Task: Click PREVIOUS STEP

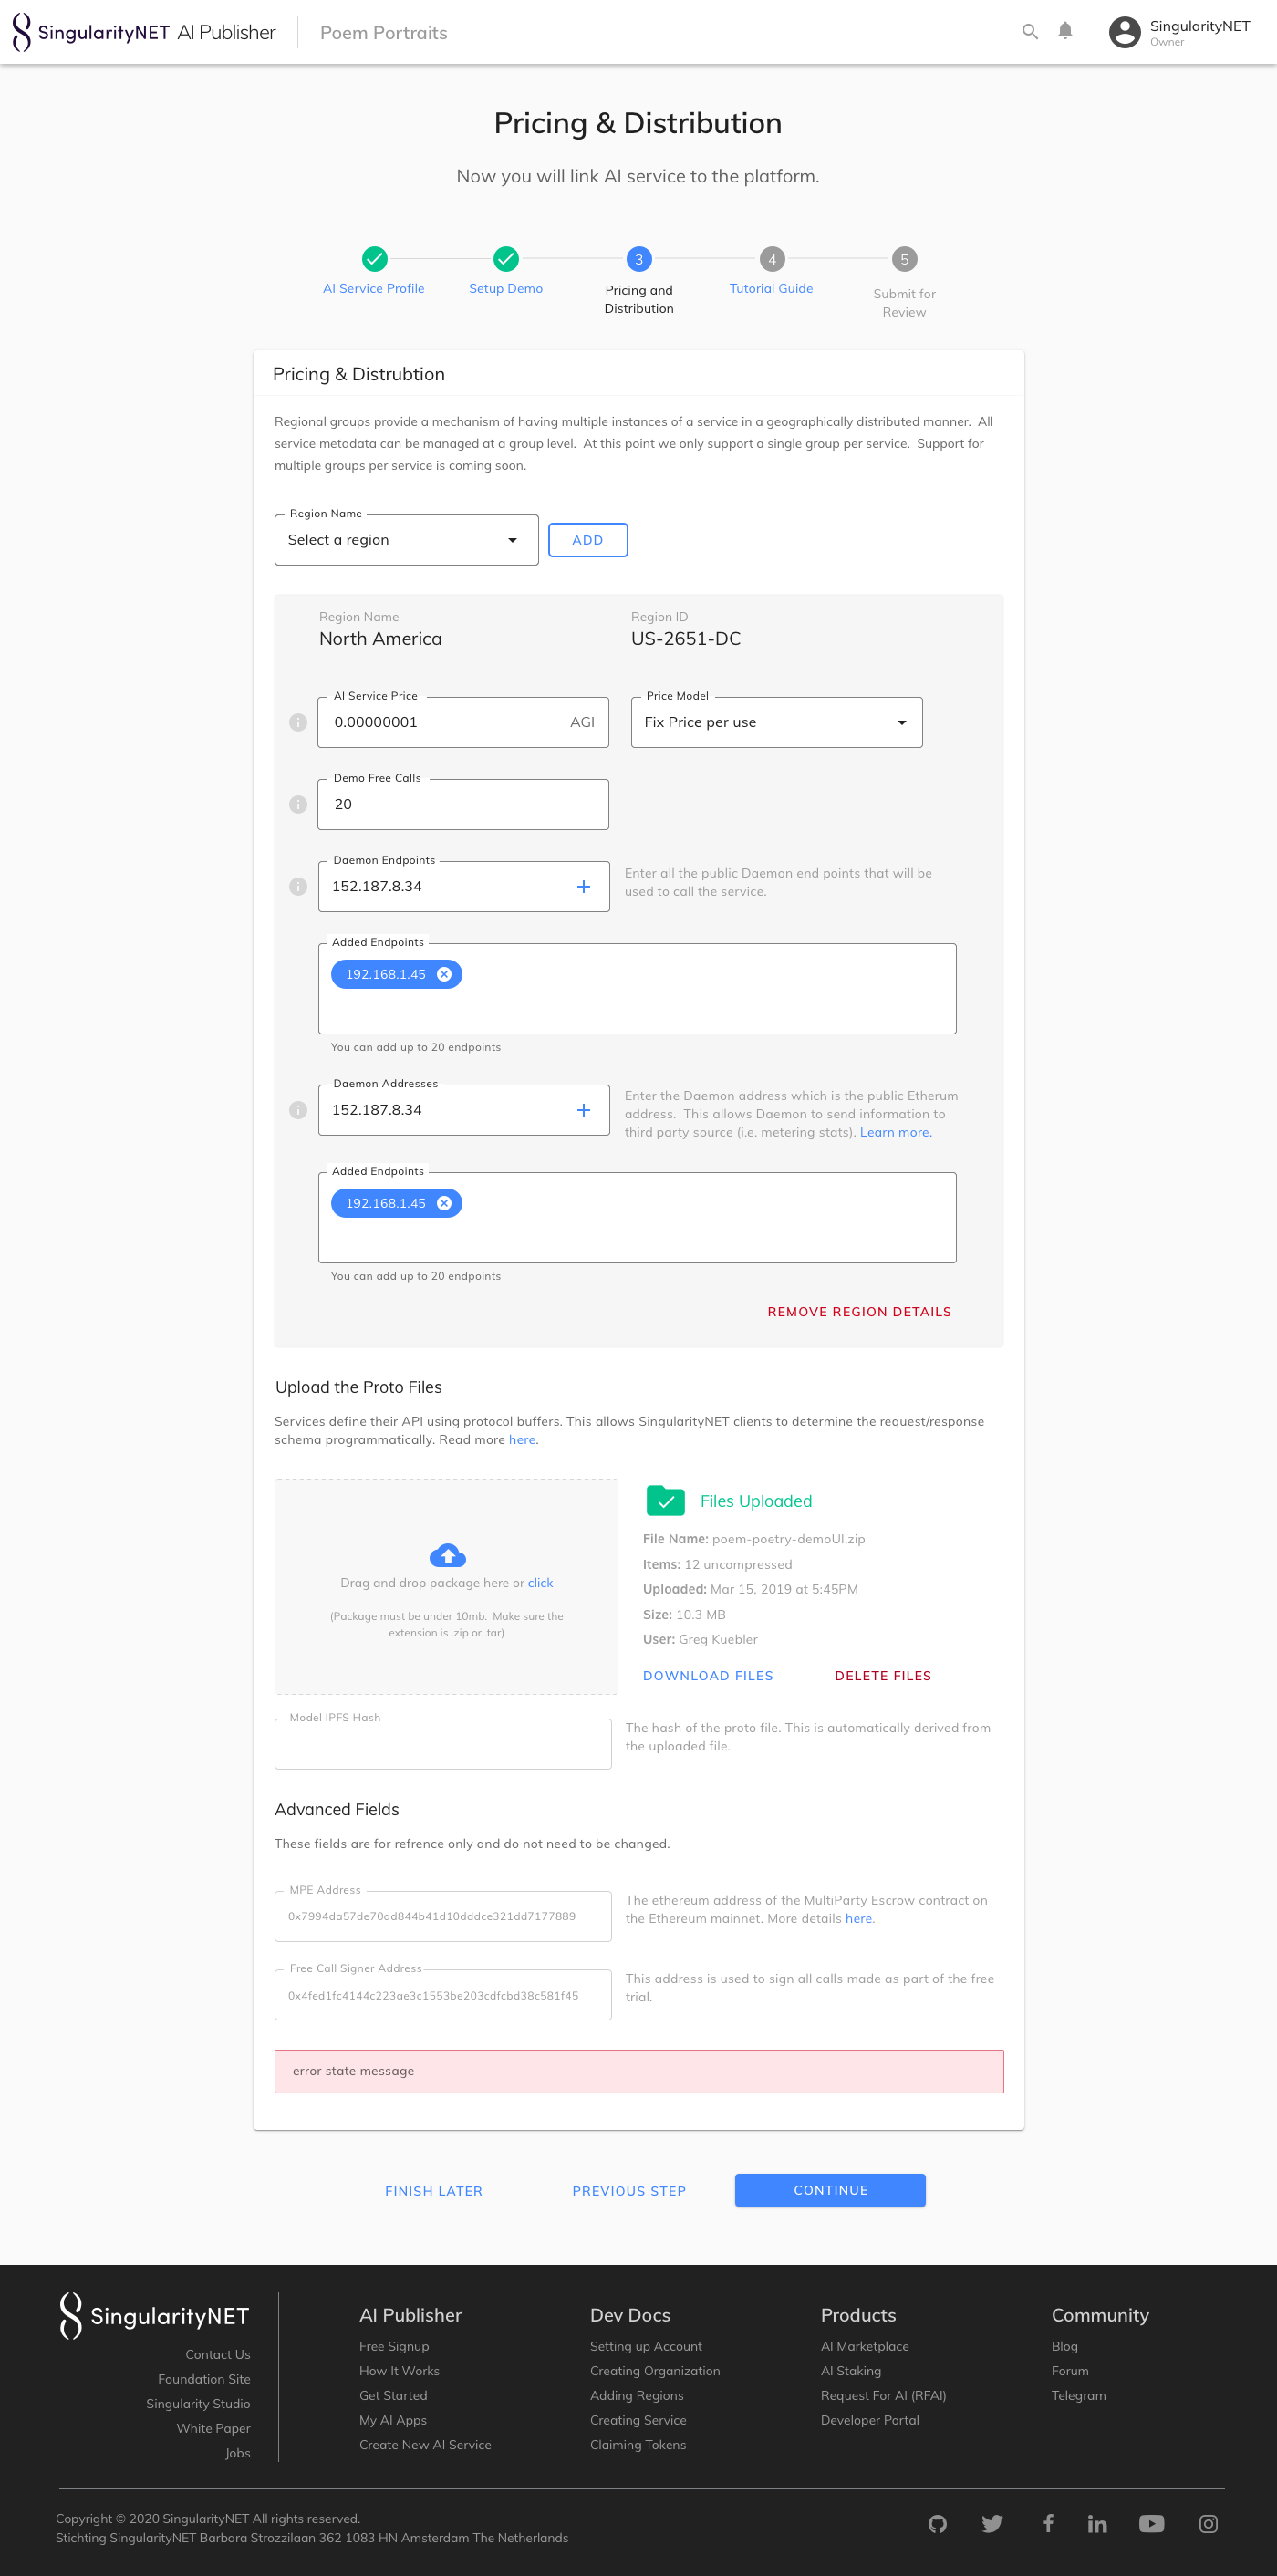Action: point(629,2191)
